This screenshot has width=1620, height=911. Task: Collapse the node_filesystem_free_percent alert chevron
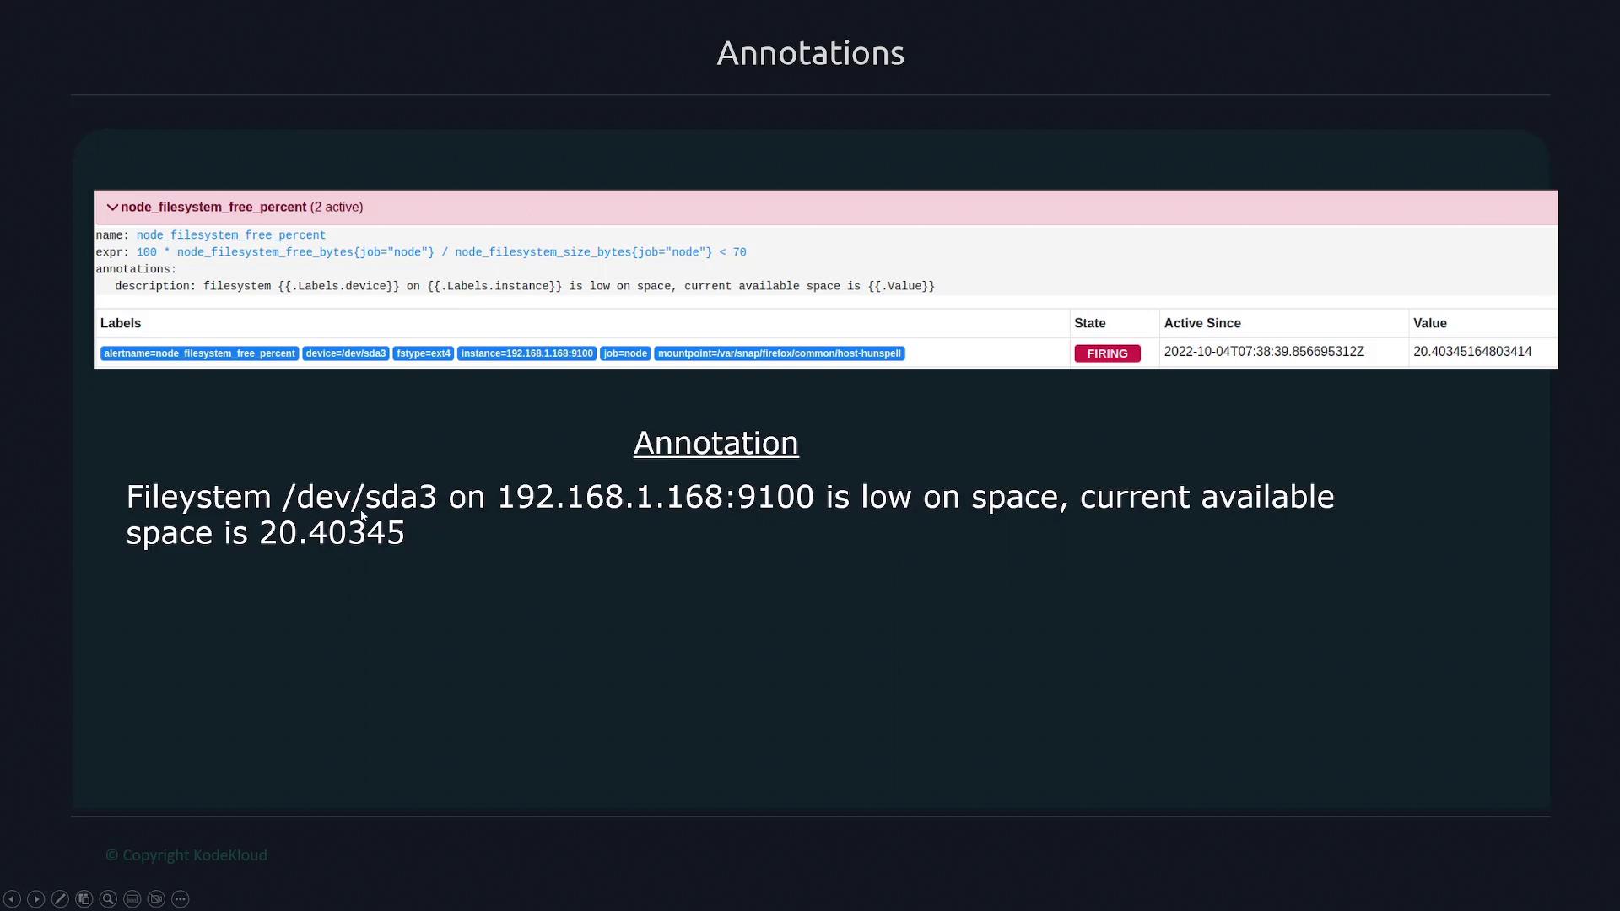click(x=112, y=208)
